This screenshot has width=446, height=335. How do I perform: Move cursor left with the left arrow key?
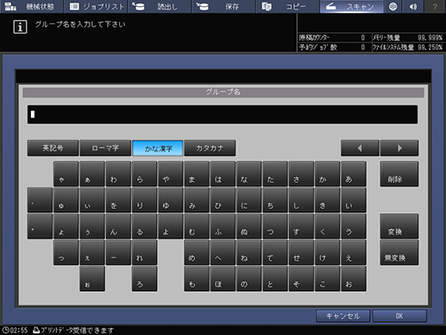[x=360, y=149]
